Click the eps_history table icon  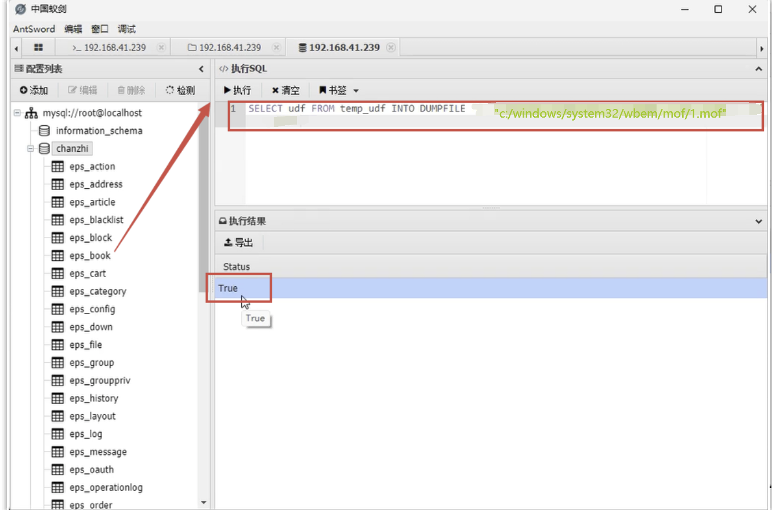click(58, 398)
